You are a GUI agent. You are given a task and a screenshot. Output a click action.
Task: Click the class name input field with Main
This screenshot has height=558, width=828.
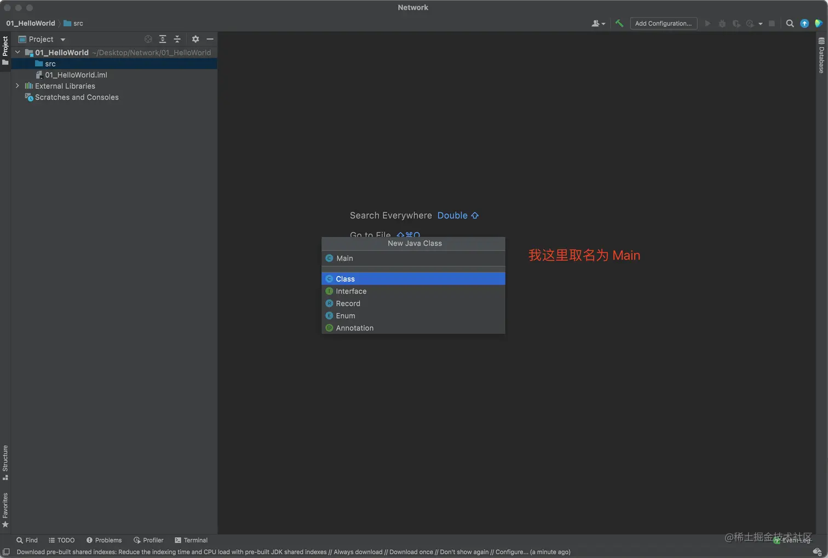pyautogui.click(x=413, y=258)
